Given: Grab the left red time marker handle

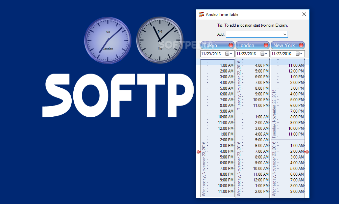Looking at the screenshot, I should point(198,152).
